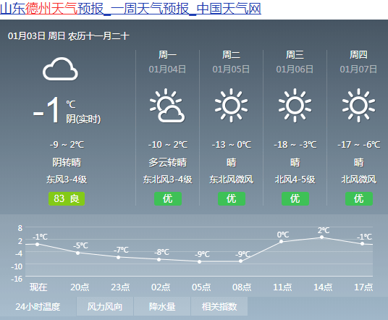Click the date 01月07日
Viewport: 388px width, 320px height.
(x=358, y=69)
